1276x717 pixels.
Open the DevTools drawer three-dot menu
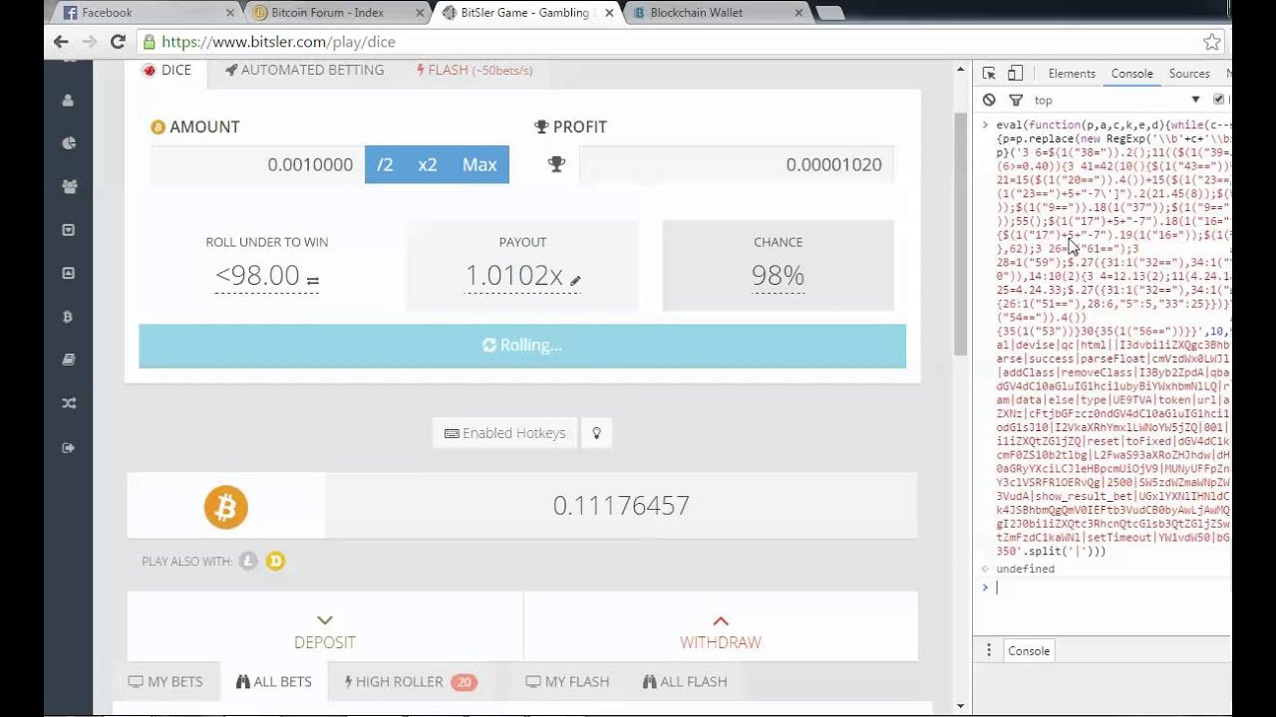tap(989, 650)
